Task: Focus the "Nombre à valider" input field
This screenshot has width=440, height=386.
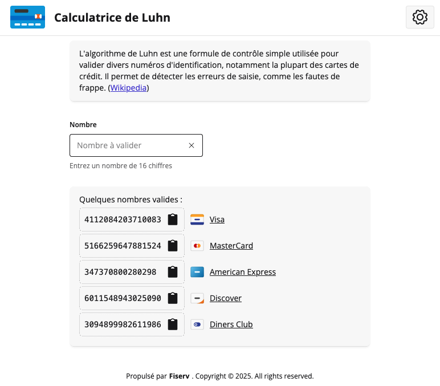Action: 128,145
